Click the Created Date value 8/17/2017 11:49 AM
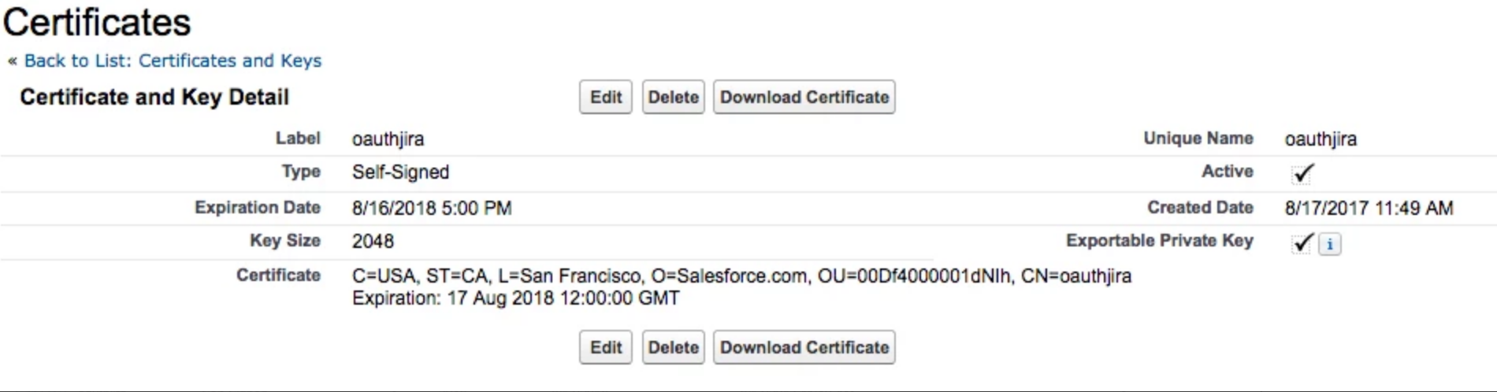This screenshot has height=392, width=1497. pos(1369,209)
